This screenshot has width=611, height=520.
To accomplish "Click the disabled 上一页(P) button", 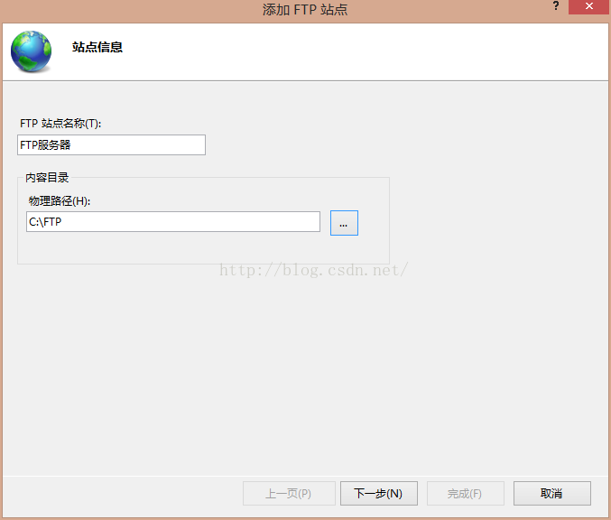I will click(x=289, y=494).
